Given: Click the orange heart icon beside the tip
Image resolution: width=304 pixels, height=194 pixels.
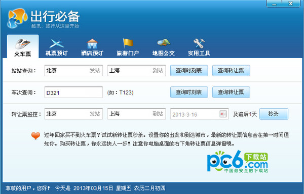Looking at the screenshot, I should (x=35, y=135).
